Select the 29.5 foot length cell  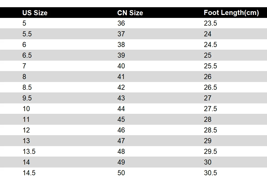[x=210, y=151]
